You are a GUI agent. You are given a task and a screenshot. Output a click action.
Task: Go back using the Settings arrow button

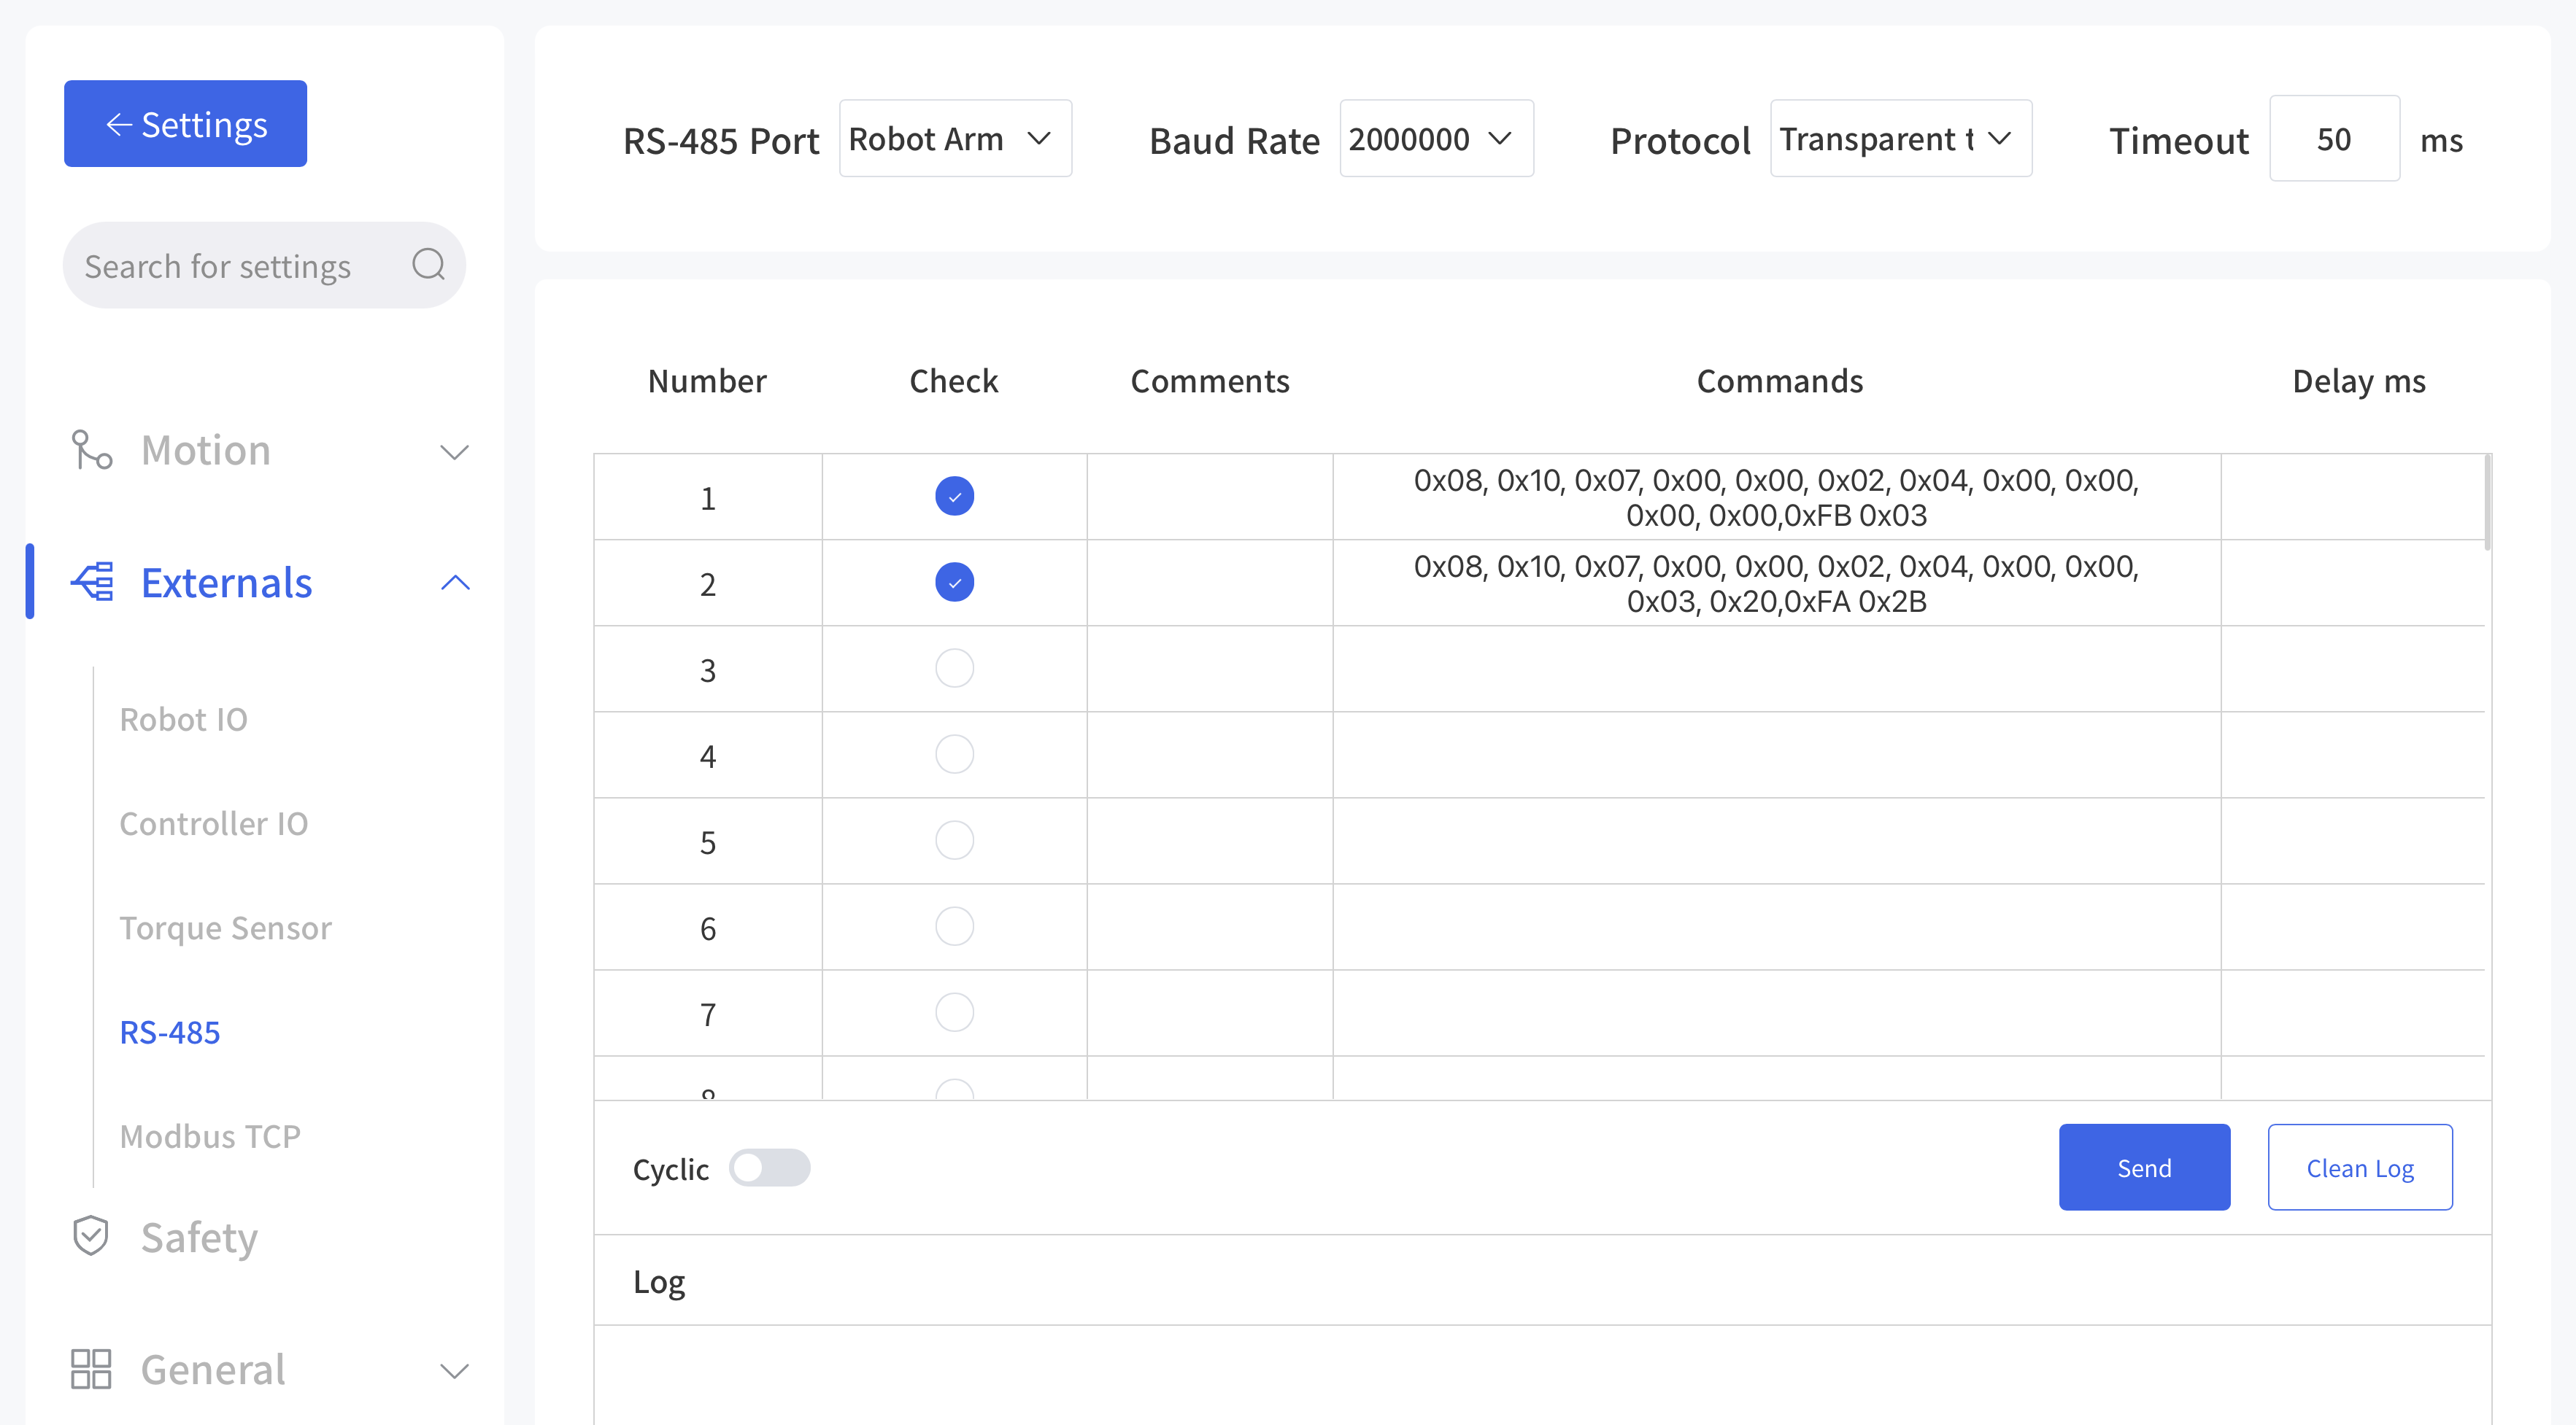click(185, 124)
